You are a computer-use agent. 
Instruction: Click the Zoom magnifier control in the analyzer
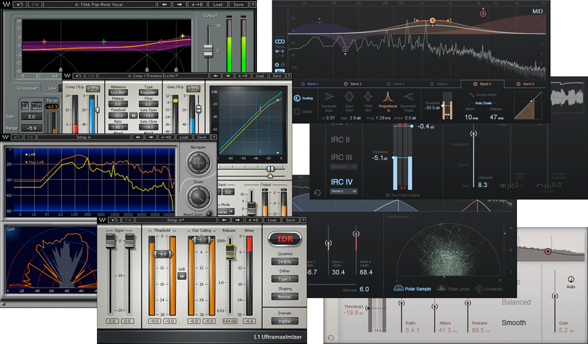tap(198, 196)
